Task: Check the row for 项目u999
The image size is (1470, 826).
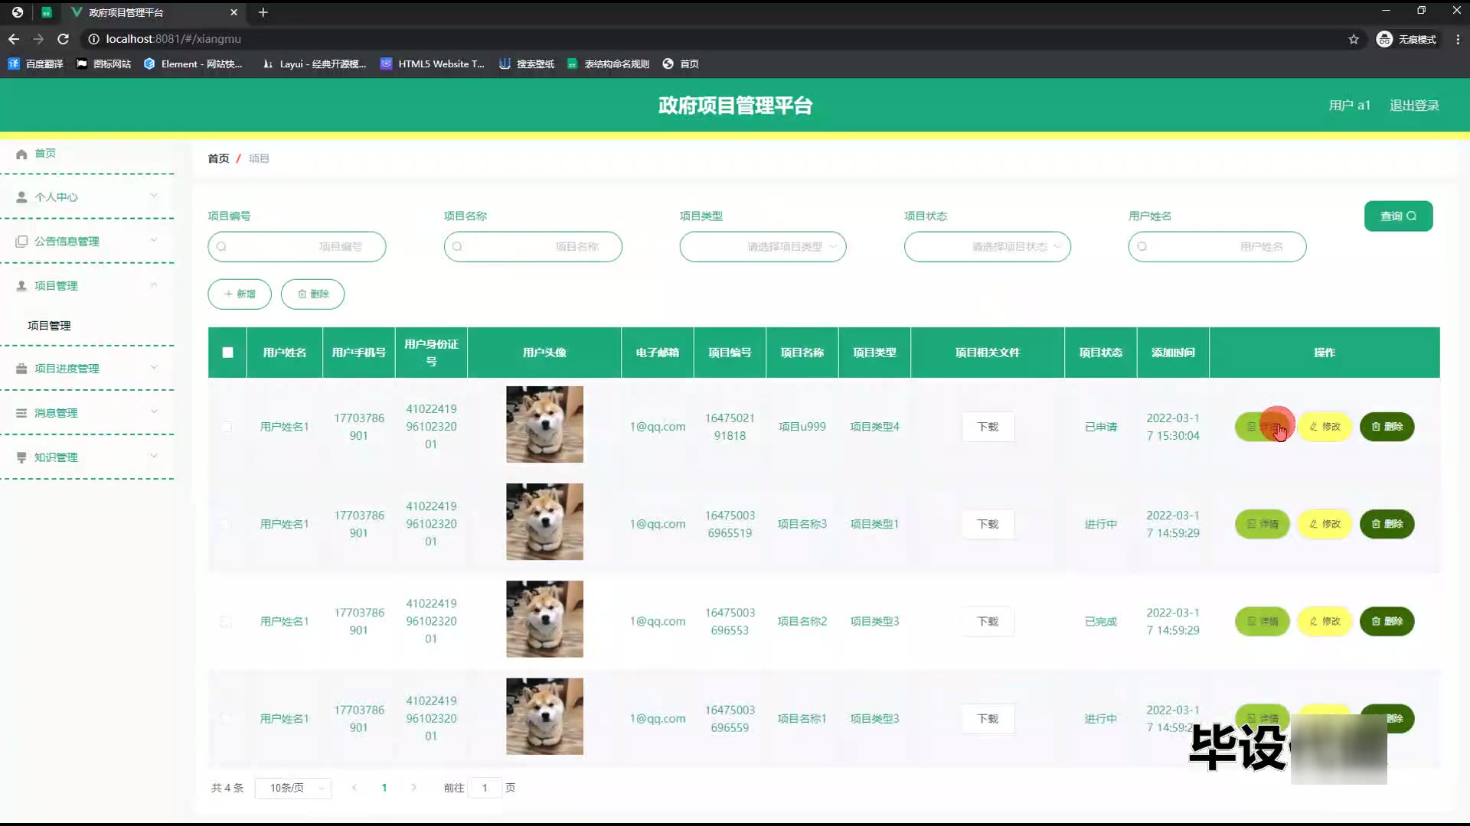Action: click(x=226, y=427)
